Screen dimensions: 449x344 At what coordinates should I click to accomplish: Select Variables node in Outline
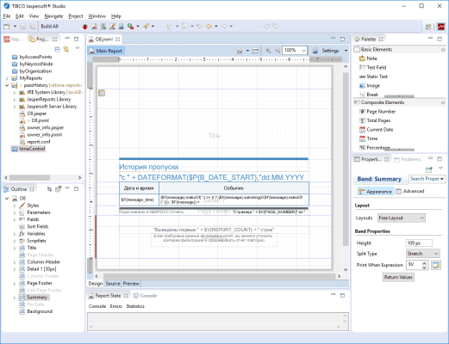coord(36,234)
